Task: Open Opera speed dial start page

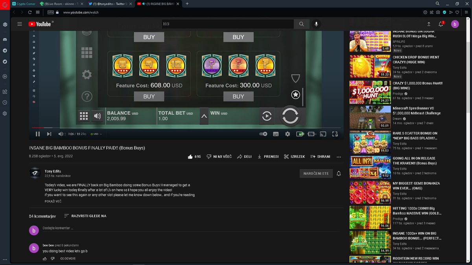Action: [x=38, y=12]
